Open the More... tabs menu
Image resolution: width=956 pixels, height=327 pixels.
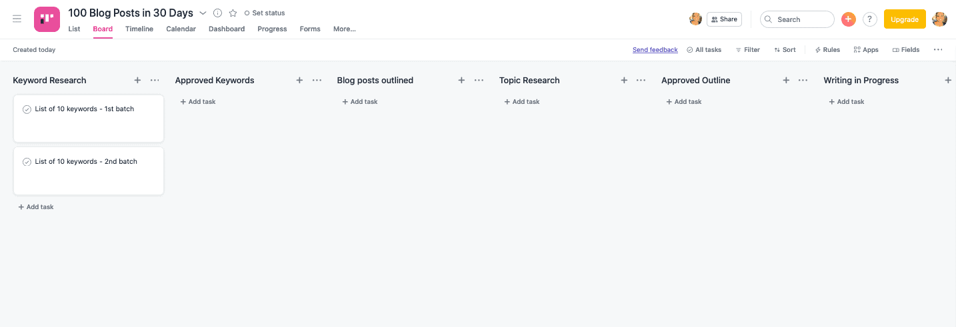click(345, 29)
